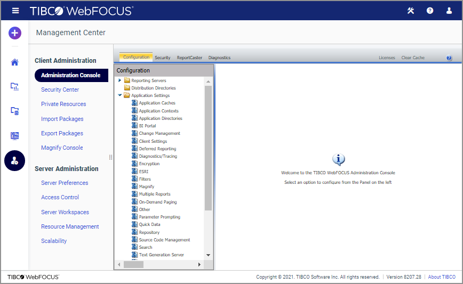Image resolution: width=463 pixels, height=284 pixels.
Task: Open the Private Resources link
Action: pyautogui.click(x=63, y=104)
